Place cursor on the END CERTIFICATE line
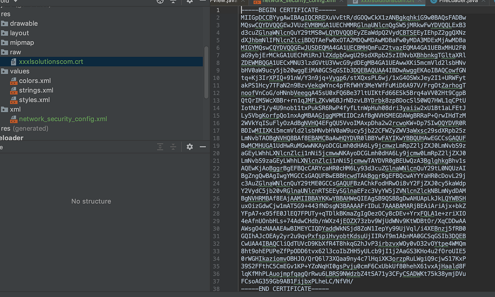The height and width of the screenshot is (297, 495). click(x=285, y=289)
